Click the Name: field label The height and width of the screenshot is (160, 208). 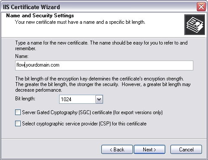pyautogui.click(x=22, y=56)
